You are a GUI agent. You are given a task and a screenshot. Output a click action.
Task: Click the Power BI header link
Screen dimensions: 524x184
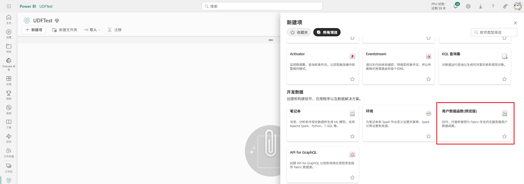(x=28, y=6)
